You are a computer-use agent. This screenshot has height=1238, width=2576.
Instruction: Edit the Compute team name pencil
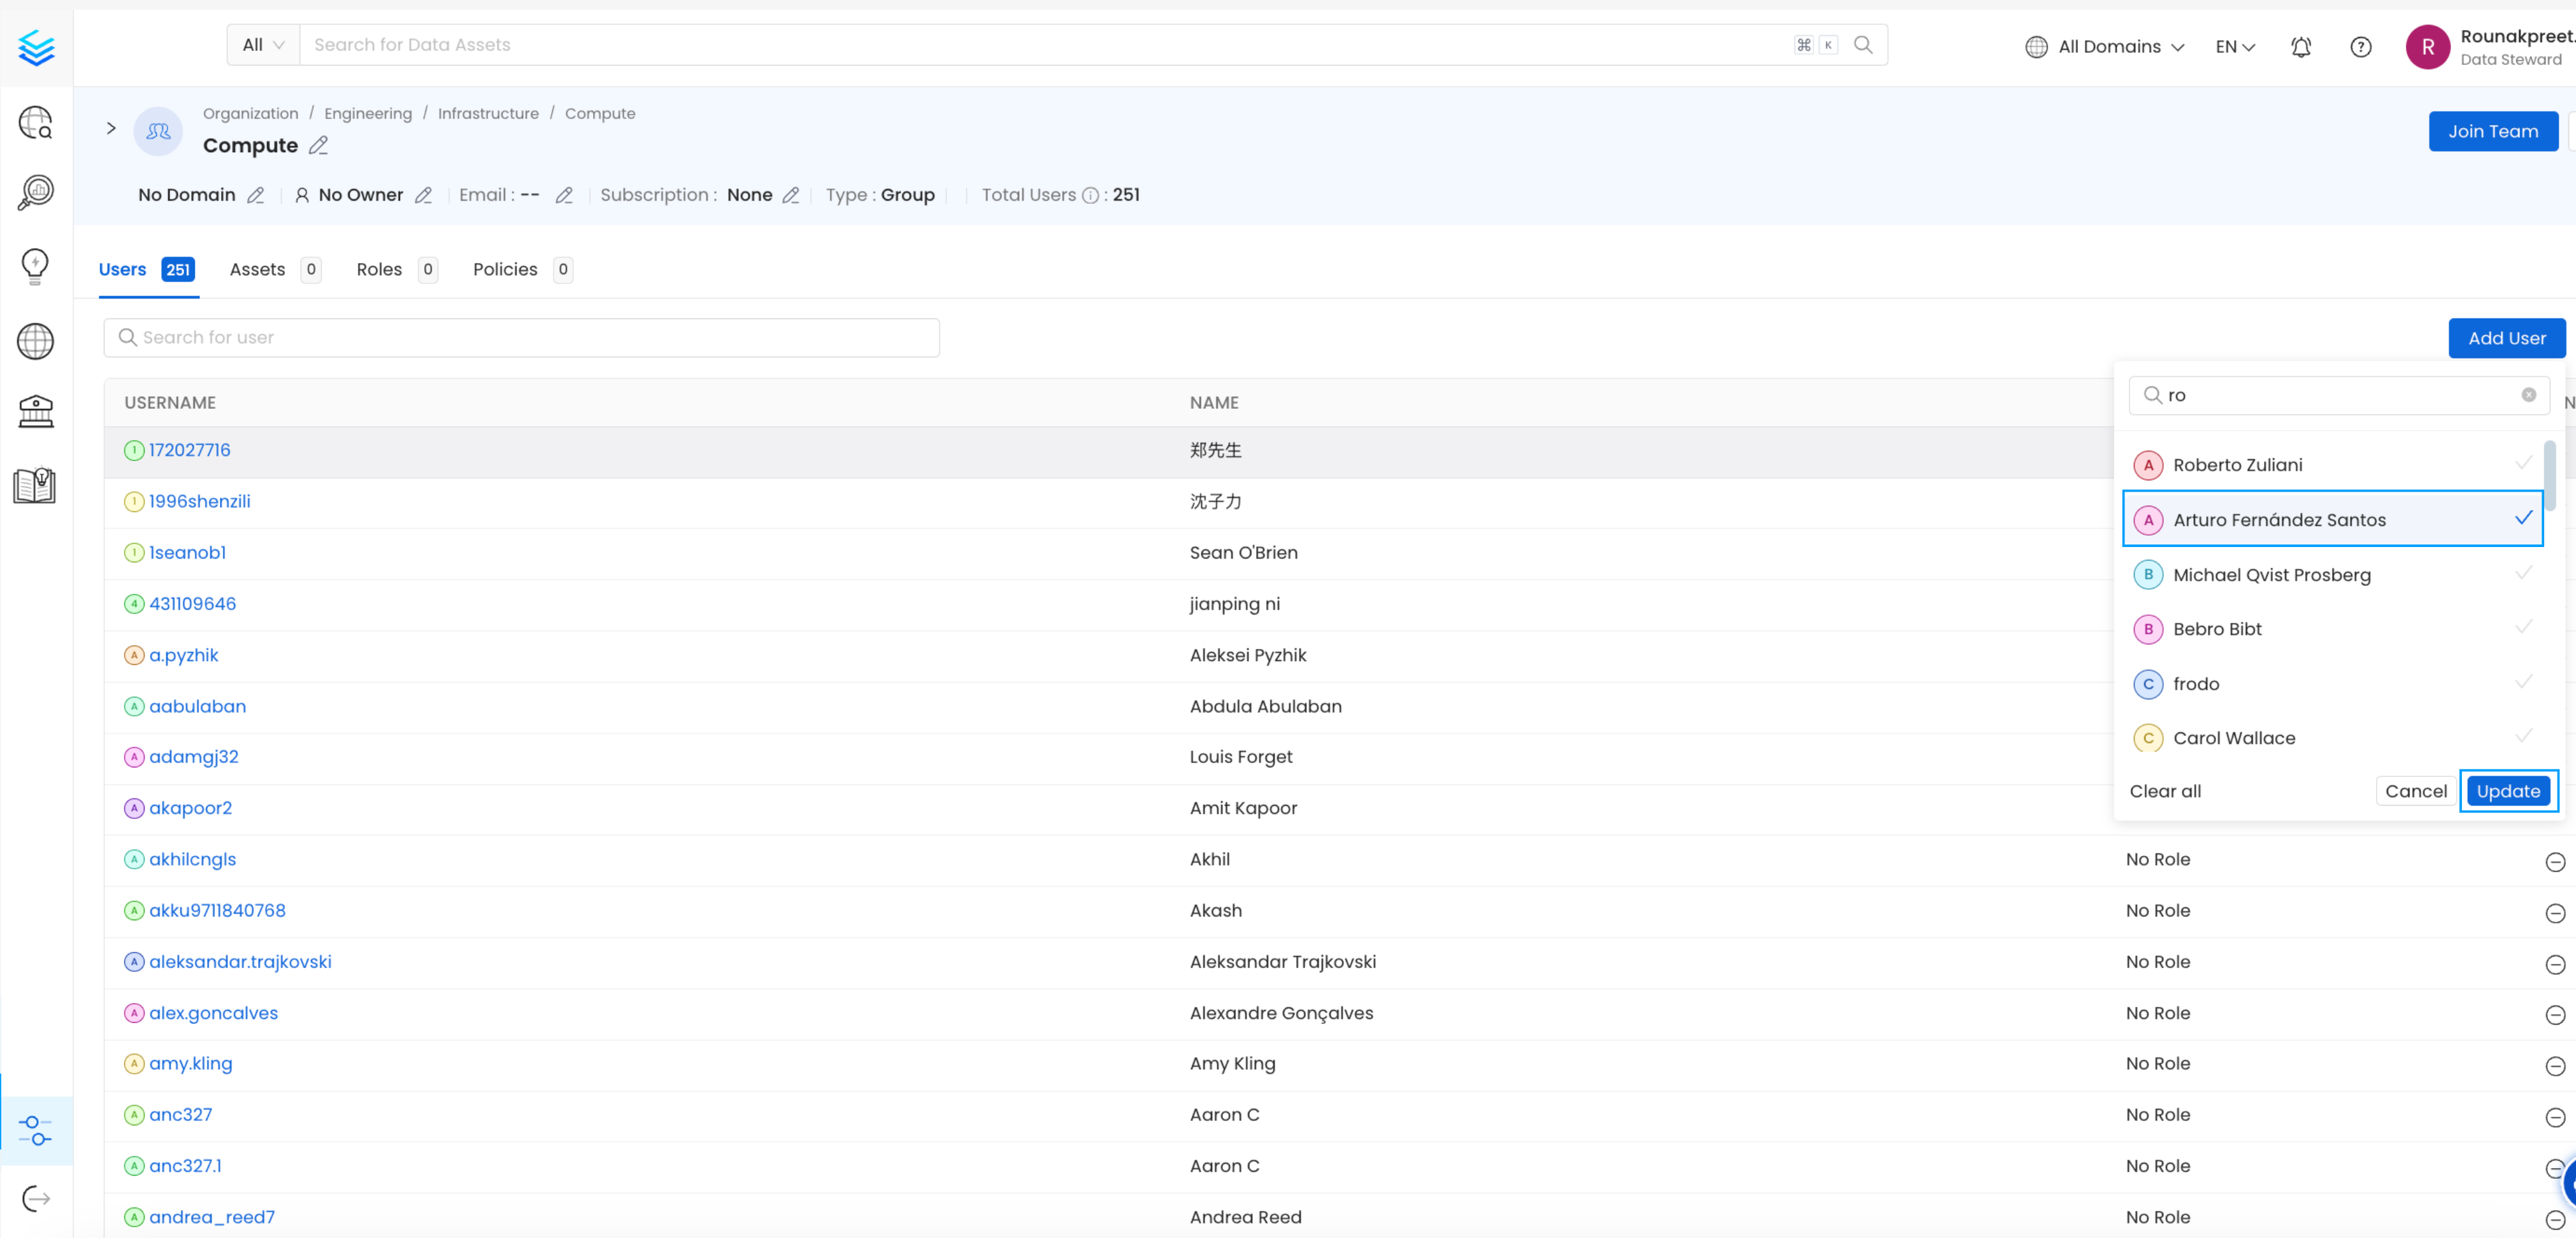click(x=319, y=146)
